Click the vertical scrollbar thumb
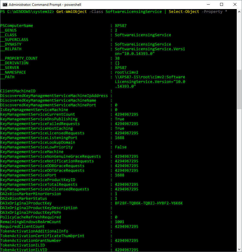Image resolution: width=242 pixels, height=252 pixels. point(239,90)
